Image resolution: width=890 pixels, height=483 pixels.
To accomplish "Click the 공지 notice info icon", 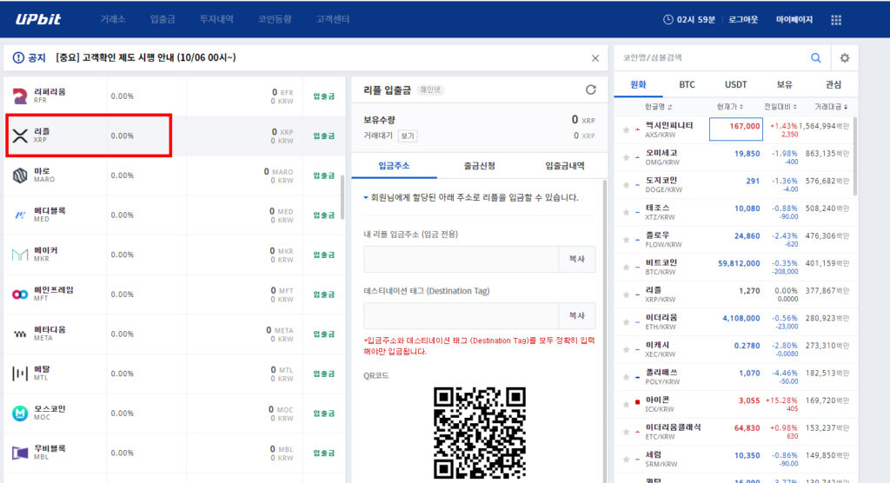I will pyautogui.click(x=18, y=57).
